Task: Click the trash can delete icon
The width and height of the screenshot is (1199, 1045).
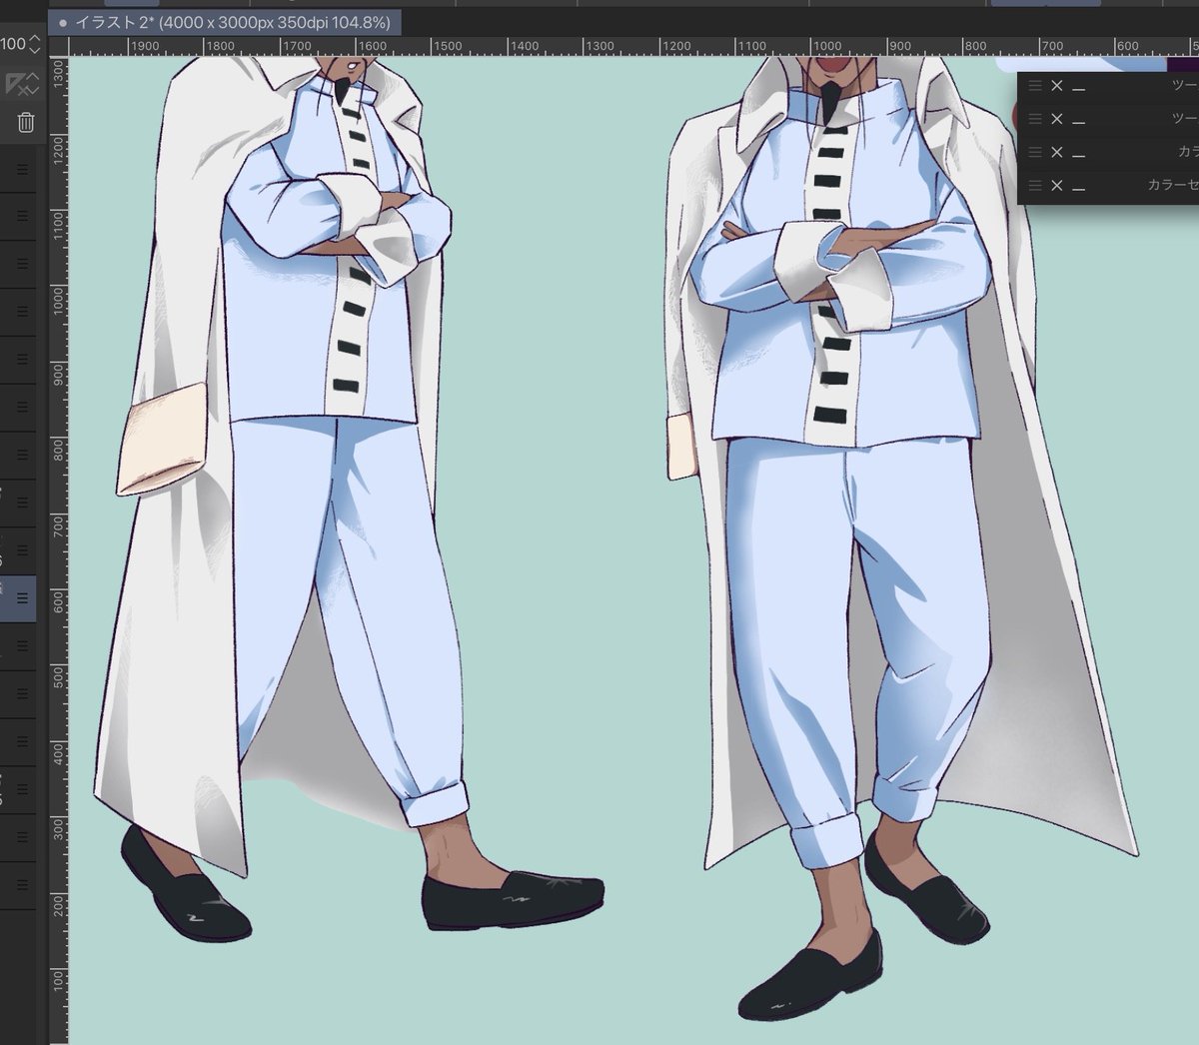Action: coord(25,122)
